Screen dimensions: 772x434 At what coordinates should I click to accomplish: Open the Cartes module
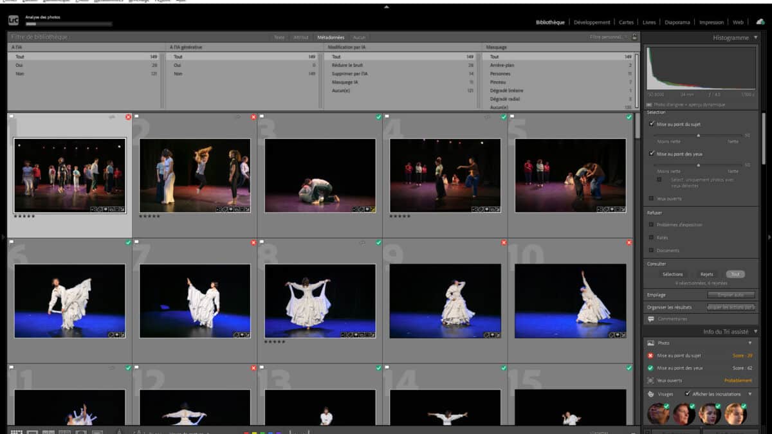(x=627, y=22)
